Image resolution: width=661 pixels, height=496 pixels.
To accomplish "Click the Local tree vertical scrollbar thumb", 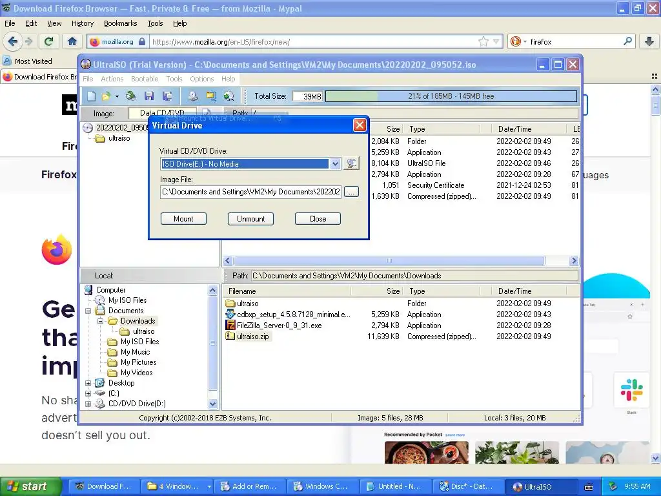I will (213, 343).
